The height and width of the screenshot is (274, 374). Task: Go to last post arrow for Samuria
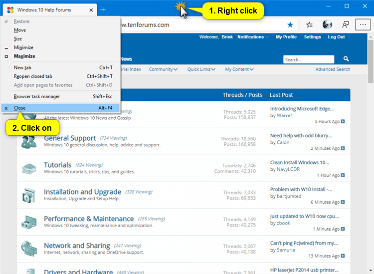[343, 256]
